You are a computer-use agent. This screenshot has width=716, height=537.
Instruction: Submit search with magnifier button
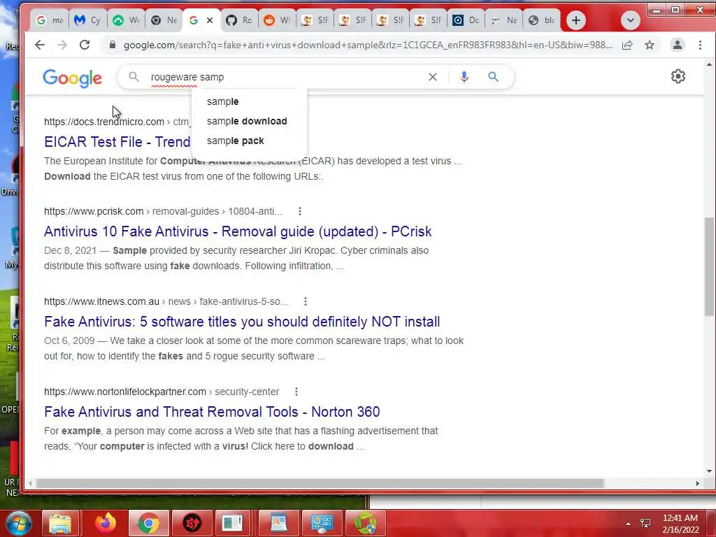coord(493,77)
